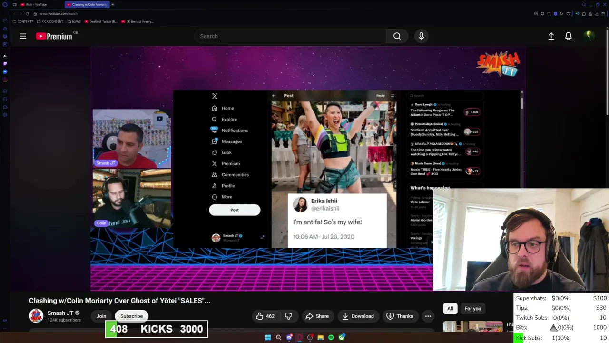
Task: Open the CONTENT? bookmarks folder
Action: point(23,21)
